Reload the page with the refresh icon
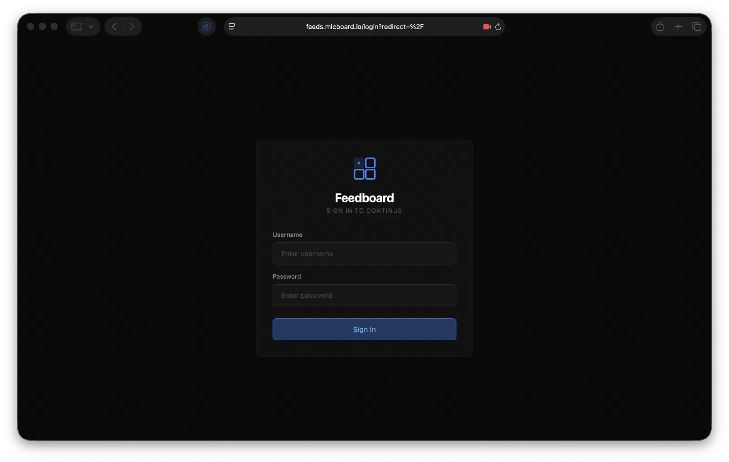Image resolution: width=729 pixels, height=462 pixels. [498, 26]
